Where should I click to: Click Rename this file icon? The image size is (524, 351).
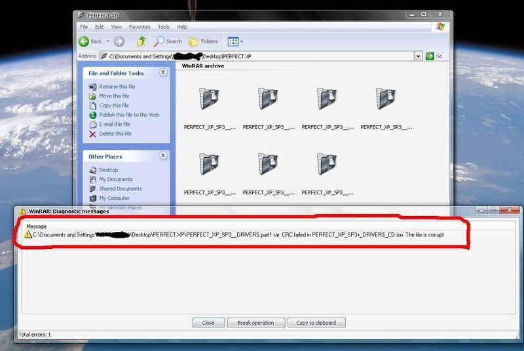coord(92,87)
